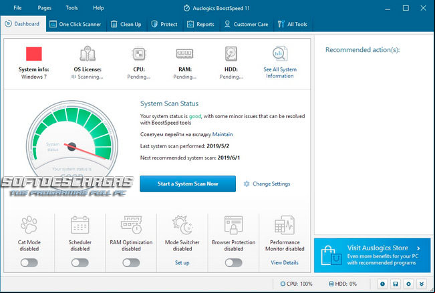The width and height of the screenshot is (435, 293).
Task: Click the gear icon beside Change Settings
Action: pyautogui.click(x=247, y=184)
